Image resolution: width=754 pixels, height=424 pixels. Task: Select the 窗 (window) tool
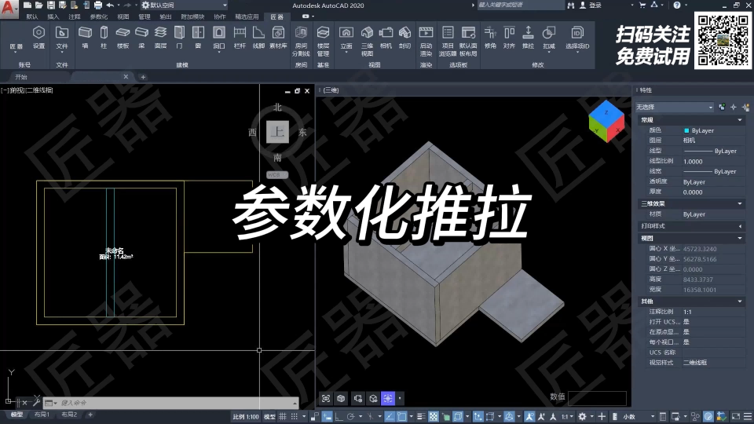pyautogui.click(x=198, y=38)
